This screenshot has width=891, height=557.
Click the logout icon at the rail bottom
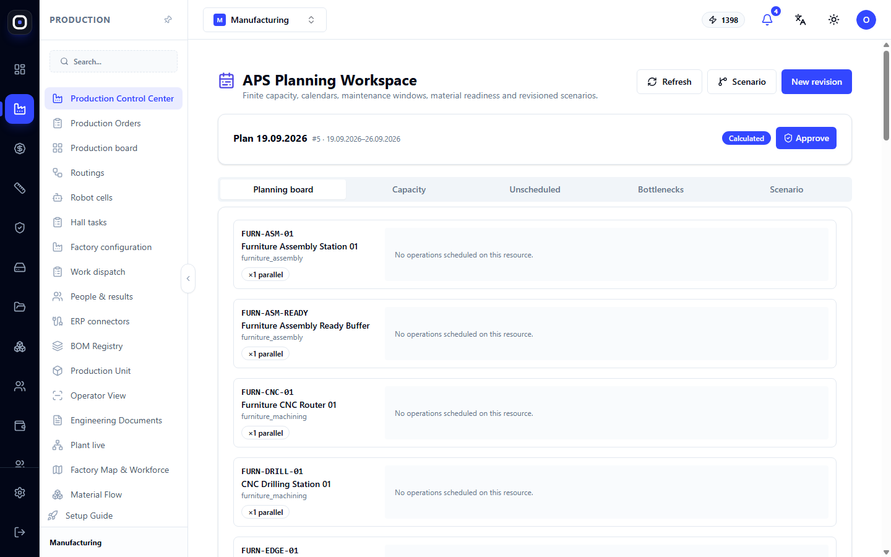(20, 532)
